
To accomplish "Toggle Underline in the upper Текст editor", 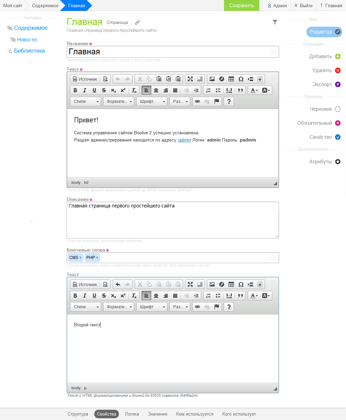I will click(94, 90).
